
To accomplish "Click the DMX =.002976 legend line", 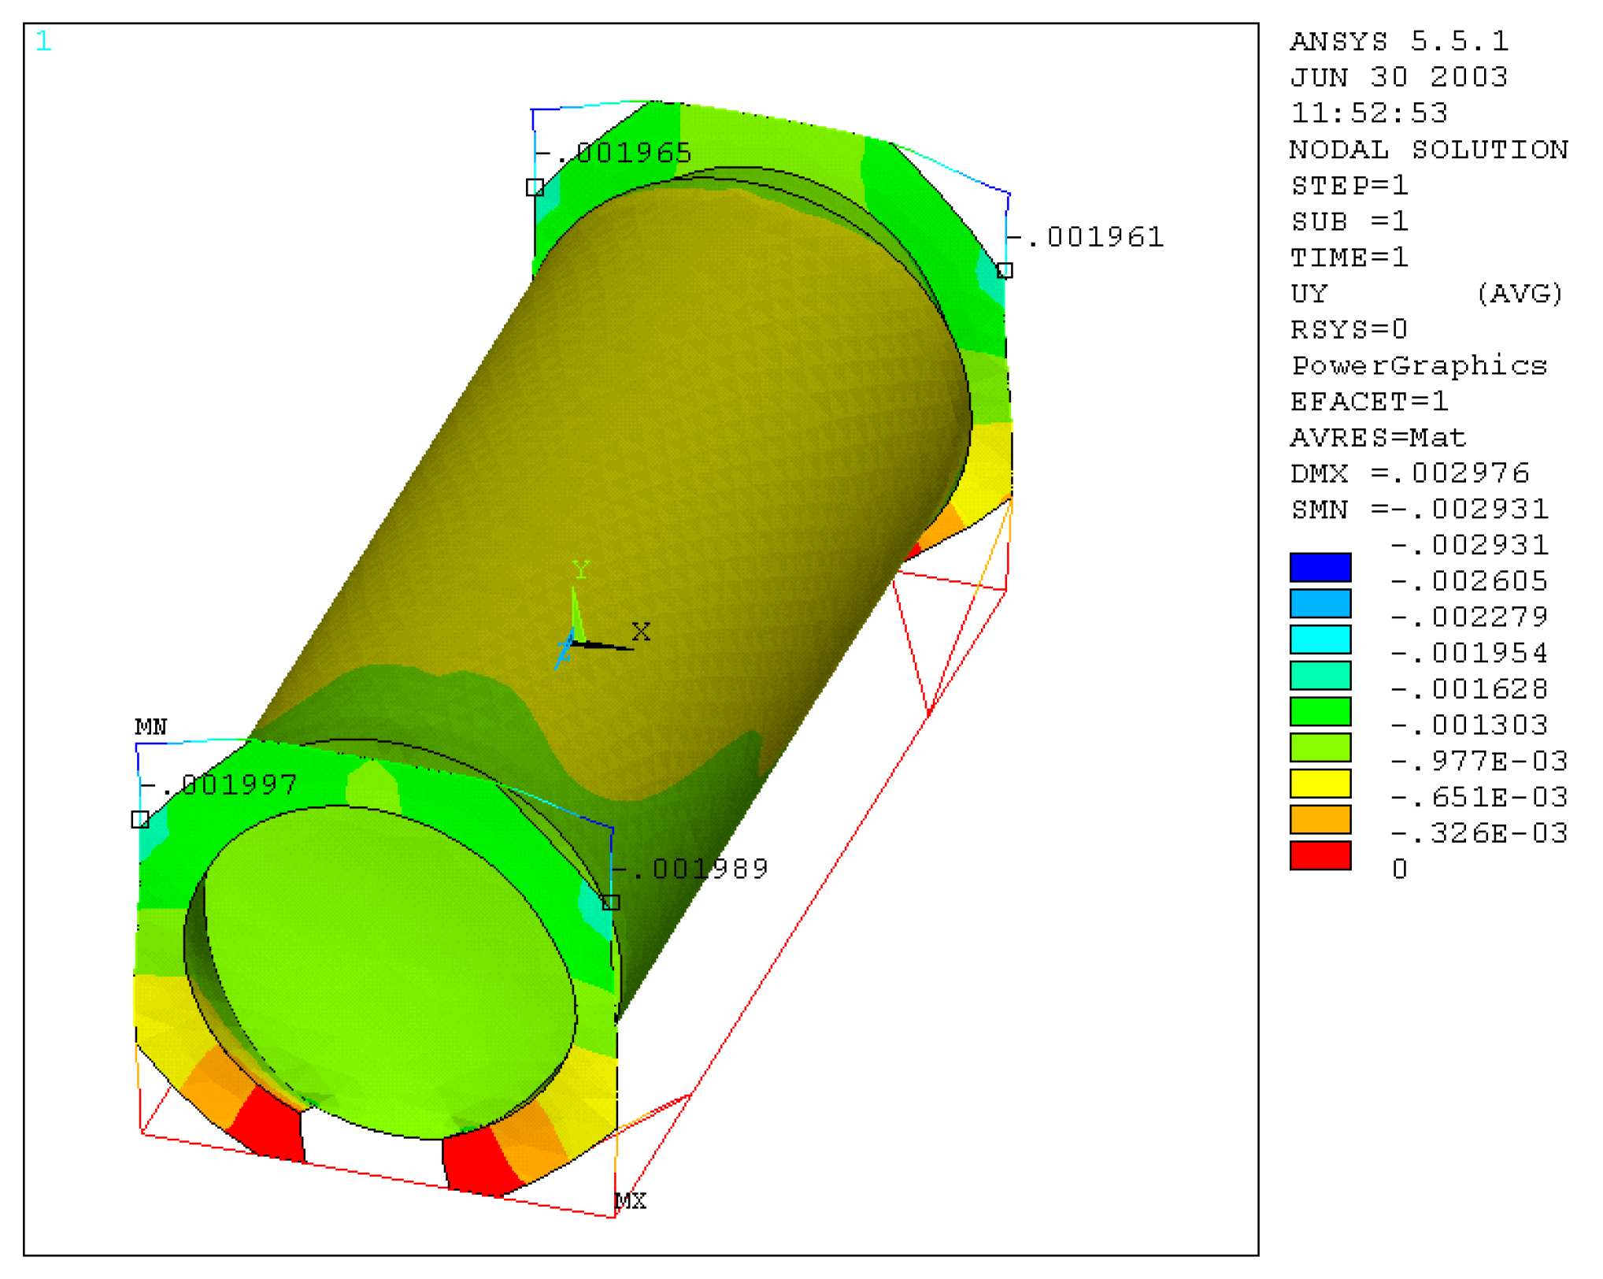I will pos(1409,473).
